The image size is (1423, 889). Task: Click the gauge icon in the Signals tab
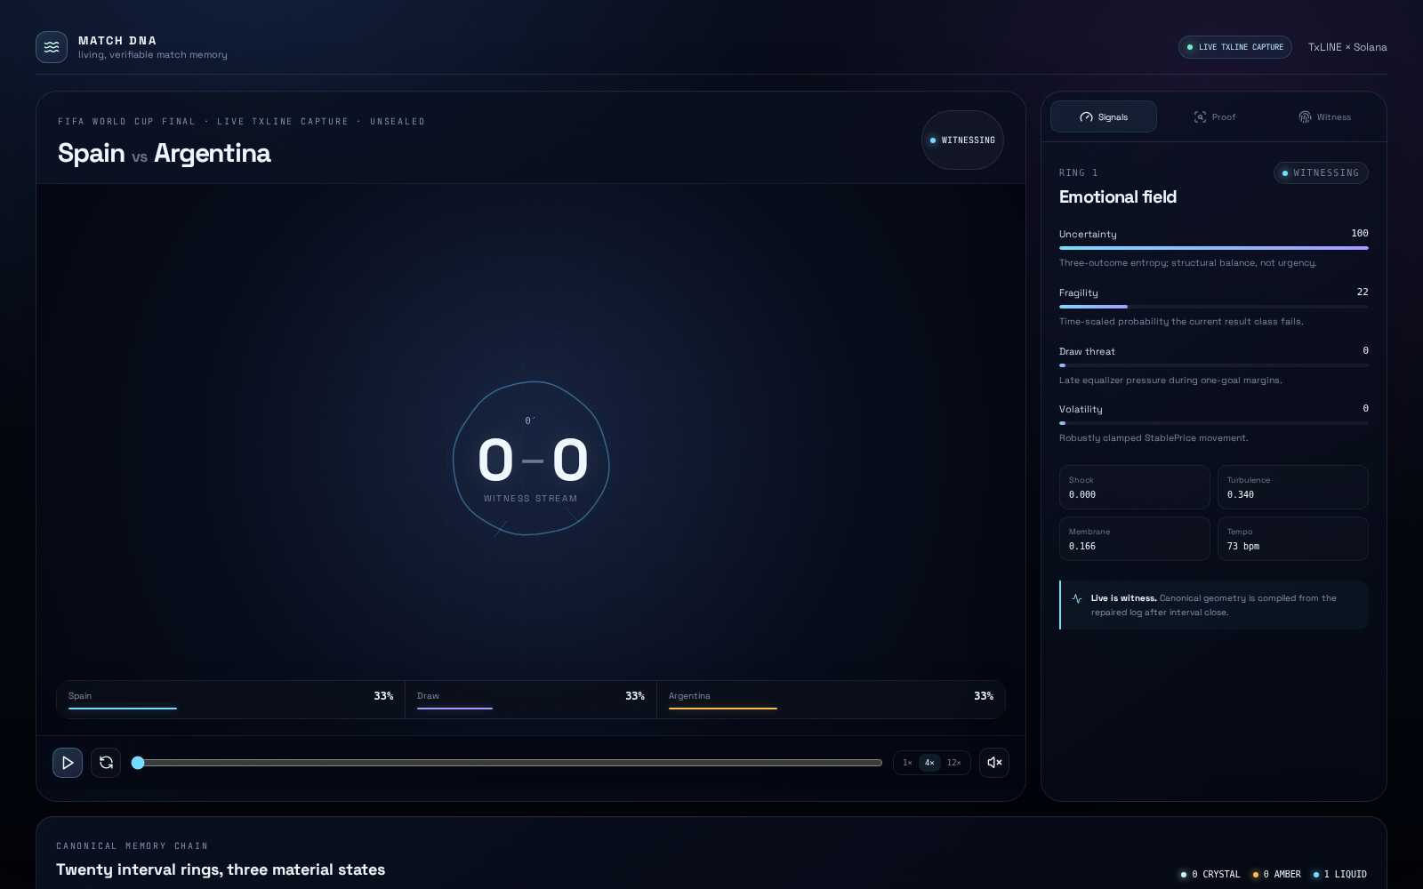[1086, 117]
